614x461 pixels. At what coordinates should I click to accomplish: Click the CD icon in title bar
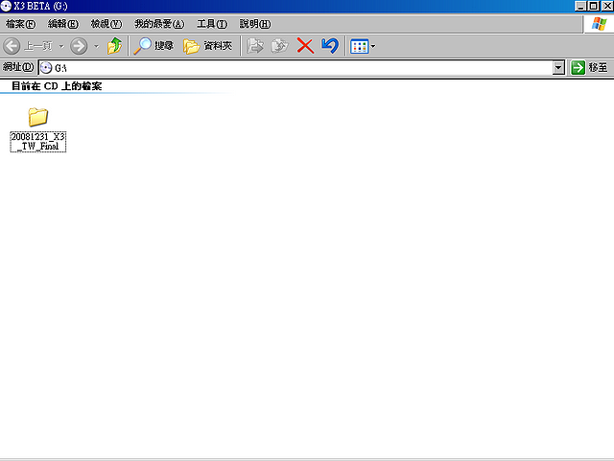click(x=7, y=6)
